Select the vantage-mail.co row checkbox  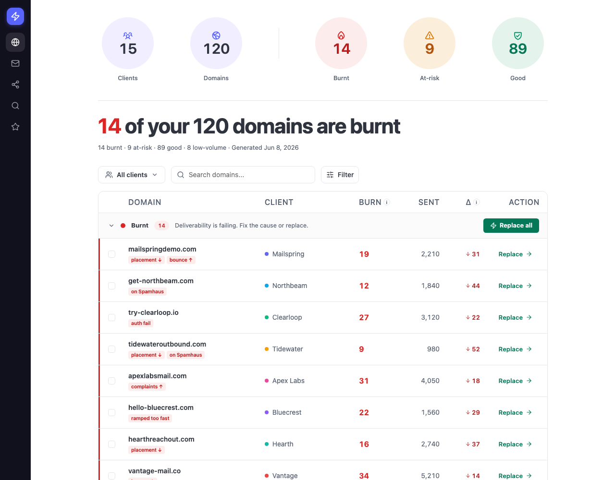[111, 476]
